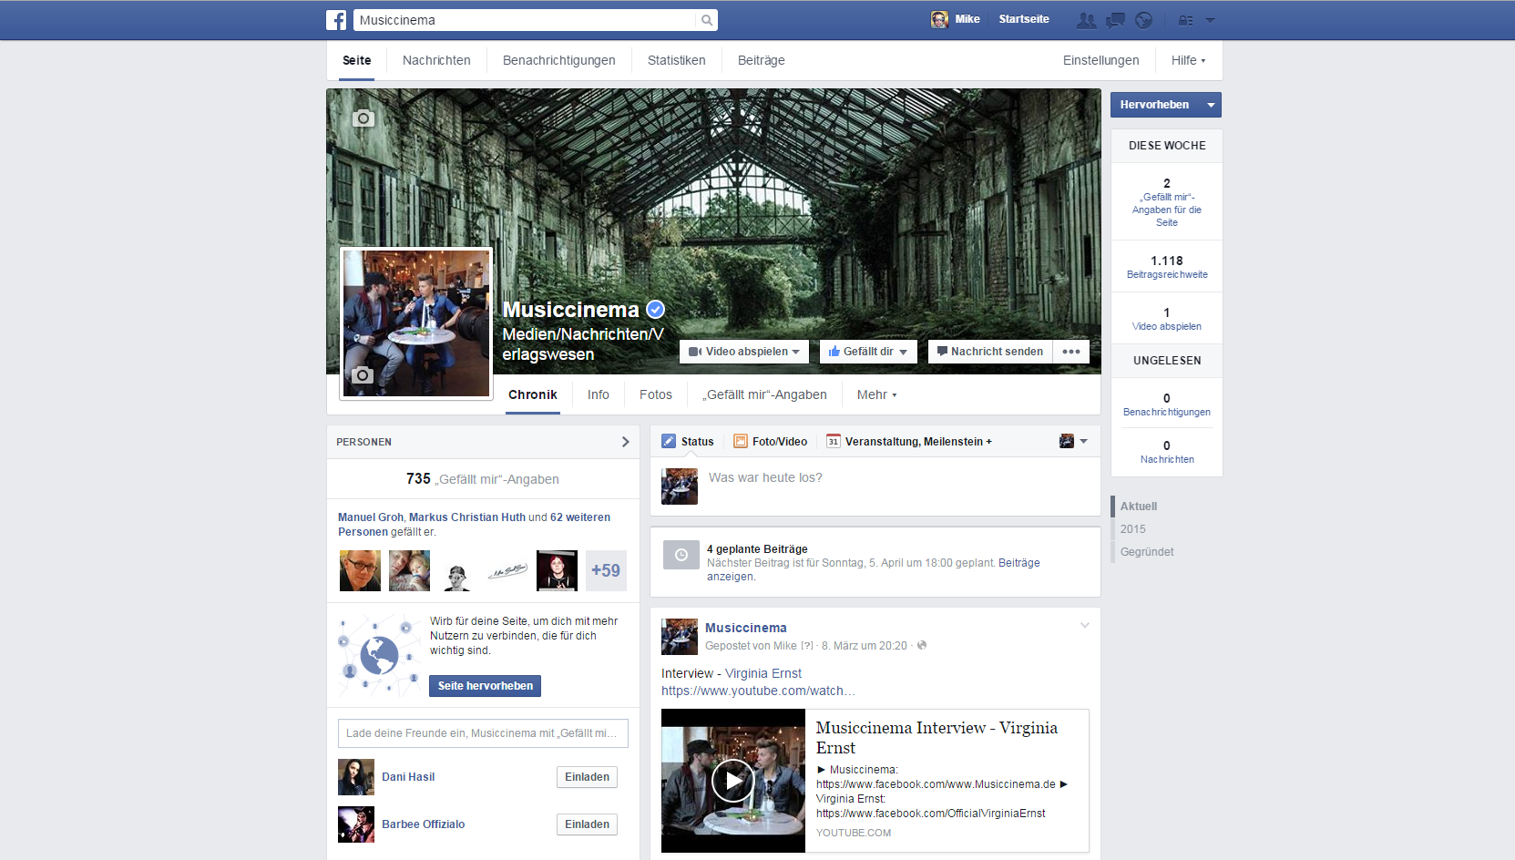Click the invite friends input field
This screenshot has width=1515, height=860.
(483, 733)
